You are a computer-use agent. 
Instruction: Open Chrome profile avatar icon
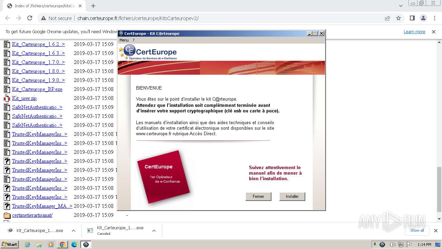coord(423,18)
